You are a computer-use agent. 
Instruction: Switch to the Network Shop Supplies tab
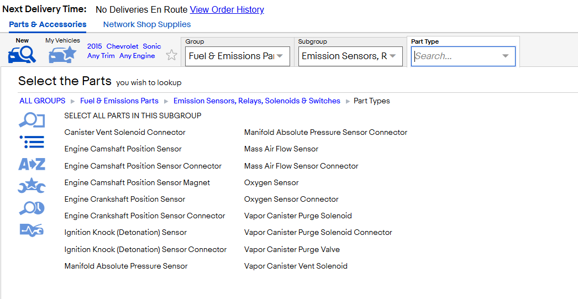pos(147,24)
